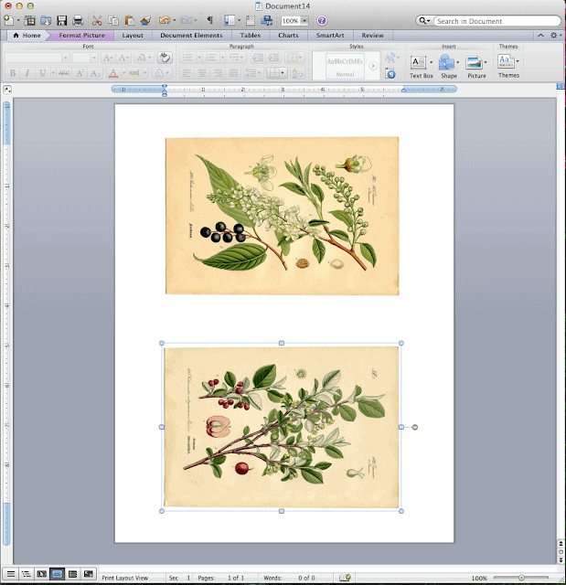Open the Manage Styles icon in Styles group
This screenshot has width=566, height=585.
pos(390,73)
